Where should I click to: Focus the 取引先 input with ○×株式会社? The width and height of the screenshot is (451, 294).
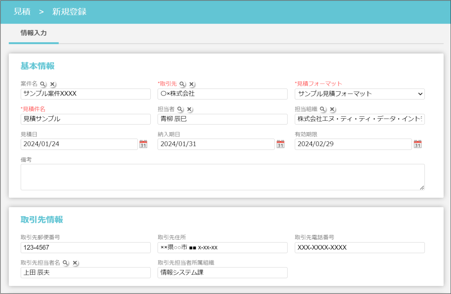(223, 94)
